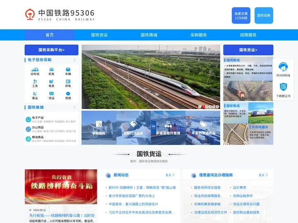Click the 下载根证书 shield icon
Viewport: 298px width, 223px height.
point(283,87)
